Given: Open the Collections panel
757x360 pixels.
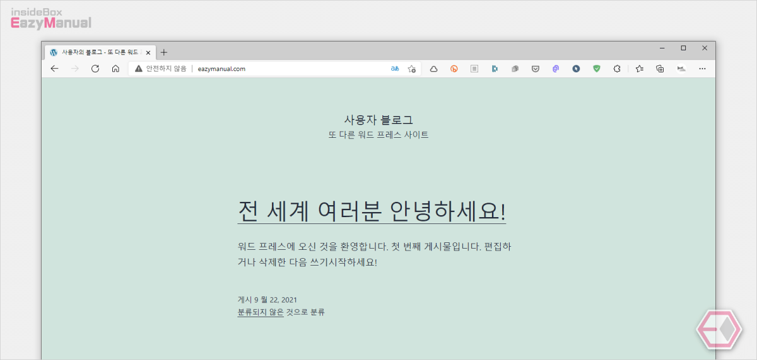Looking at the screenshot, I should (660, 69).
